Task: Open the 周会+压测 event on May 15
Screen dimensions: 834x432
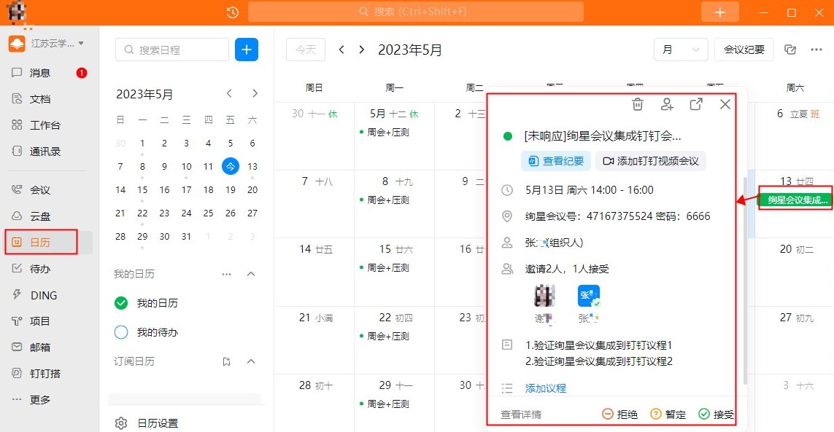Action: (384, 268)
